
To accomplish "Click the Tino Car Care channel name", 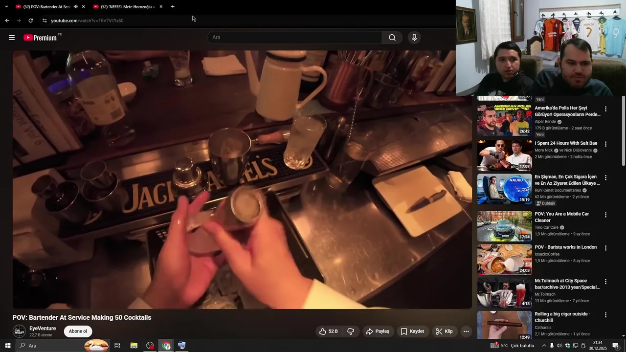I will pyautogui.click(x=546, y=227).
